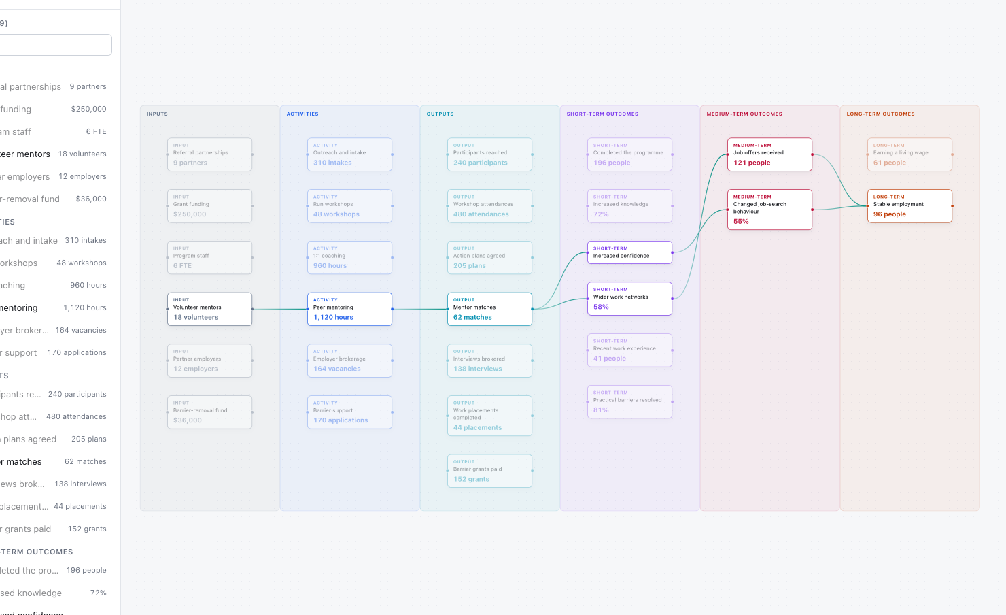
Task: Click the sidebar row showing 196 people
Action: click(x=54, y=570)
